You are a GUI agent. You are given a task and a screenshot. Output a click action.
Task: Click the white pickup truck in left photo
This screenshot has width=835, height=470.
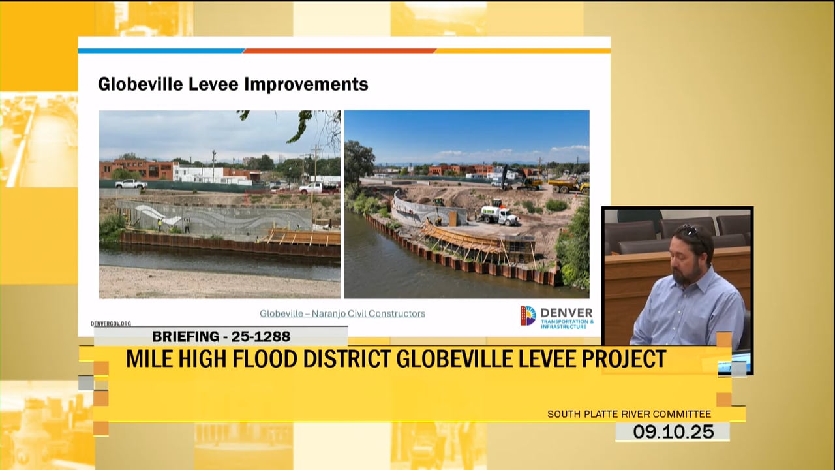130,184
